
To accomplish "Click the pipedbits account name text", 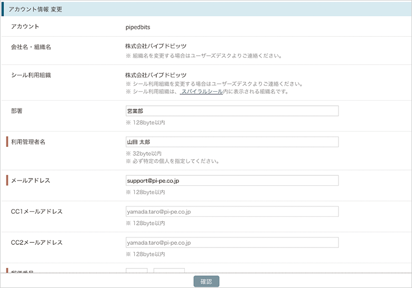I will click(139, 27).
